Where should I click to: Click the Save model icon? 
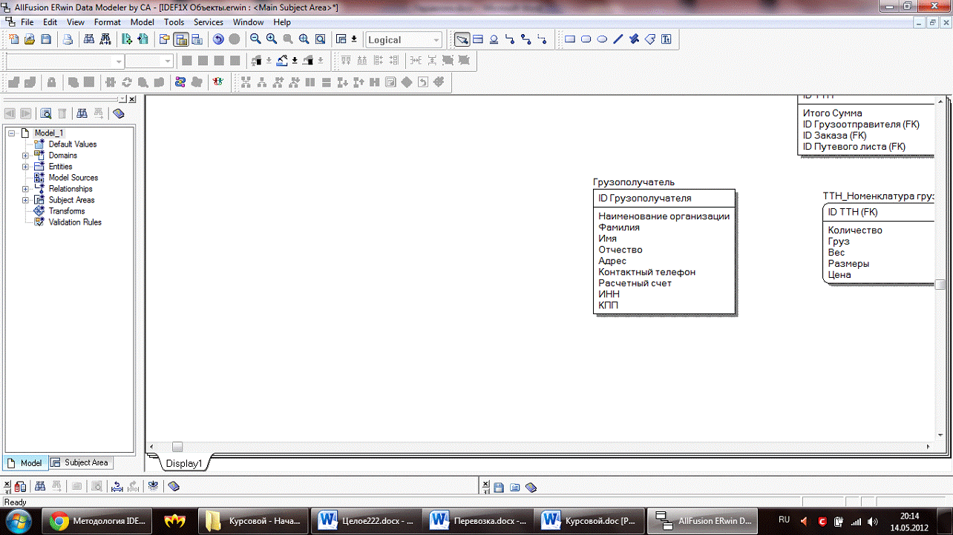(46, 40)
